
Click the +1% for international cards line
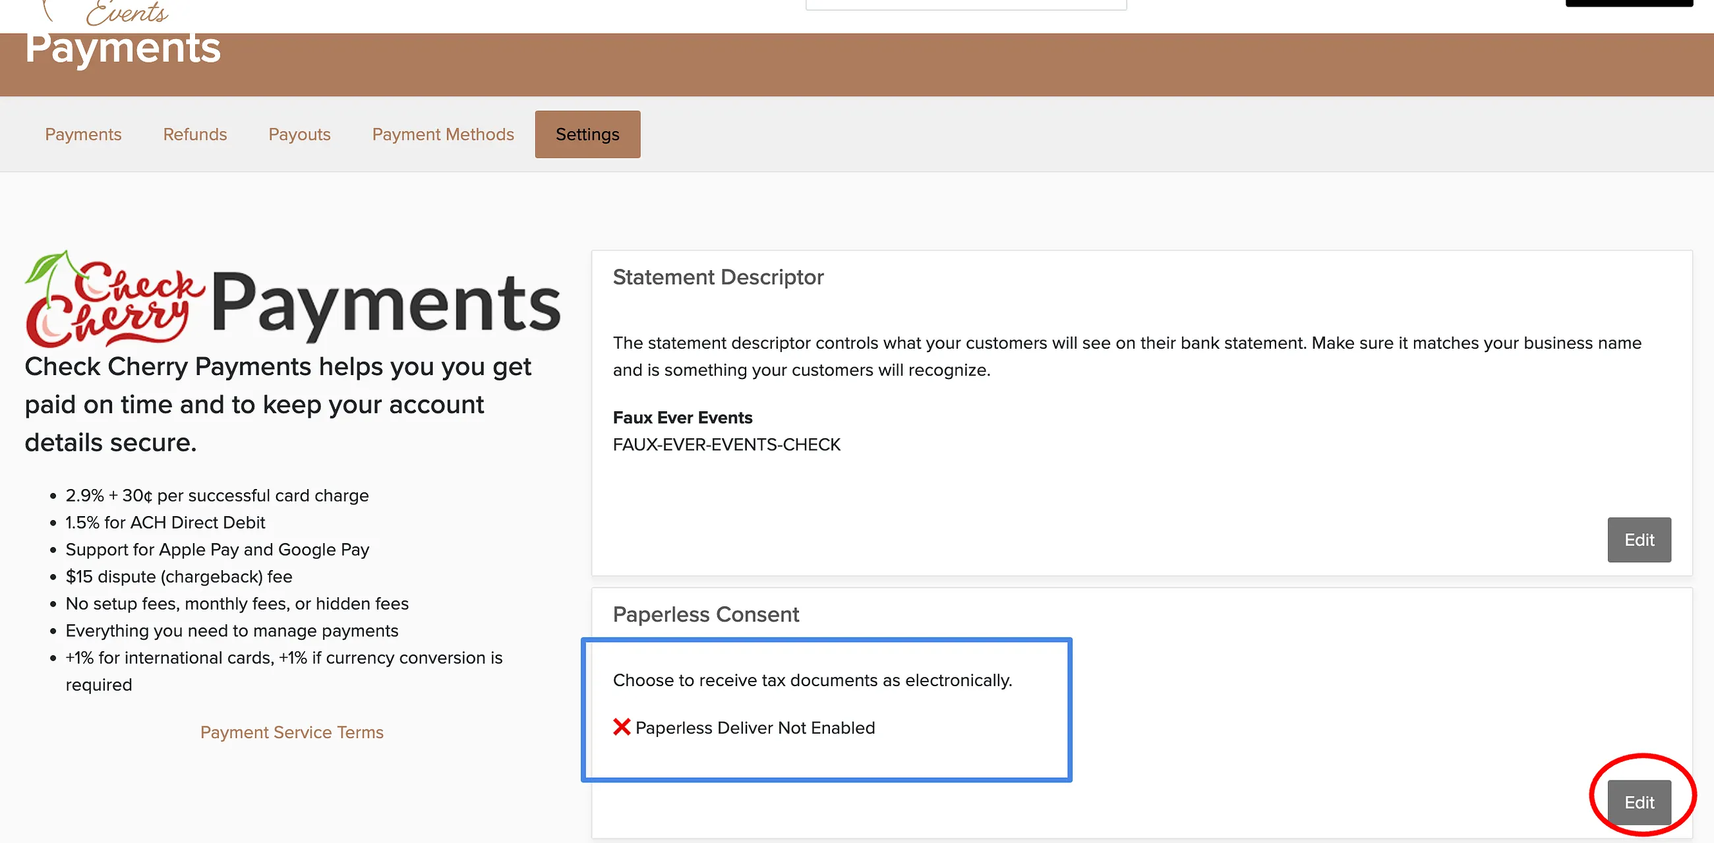click(284, 671)
